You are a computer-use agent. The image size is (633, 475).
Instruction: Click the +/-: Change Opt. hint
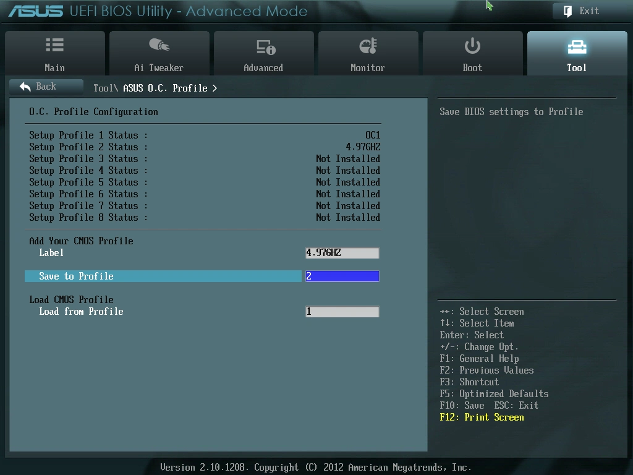tap(479, 347)
